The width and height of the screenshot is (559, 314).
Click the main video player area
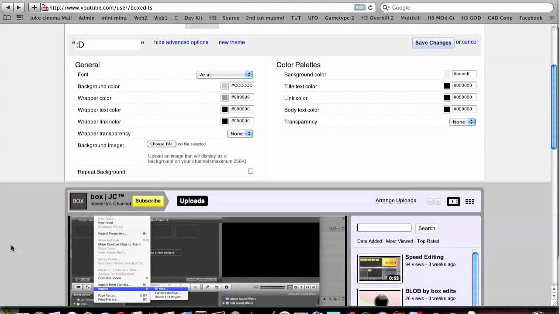207,261
